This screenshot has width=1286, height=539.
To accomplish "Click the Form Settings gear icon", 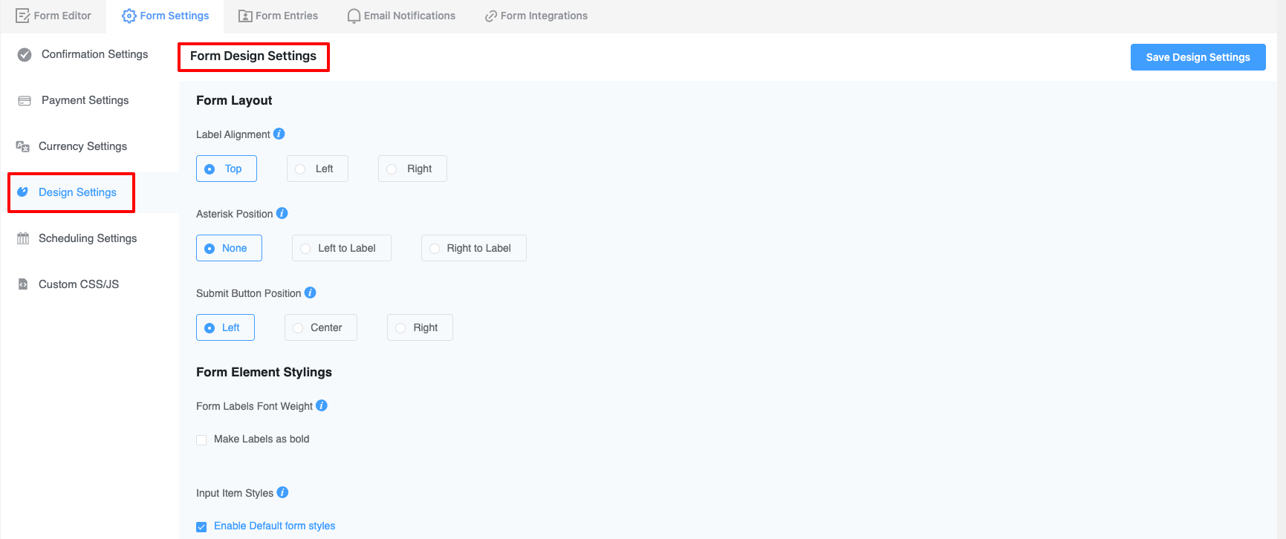I will tap(129, 16).
